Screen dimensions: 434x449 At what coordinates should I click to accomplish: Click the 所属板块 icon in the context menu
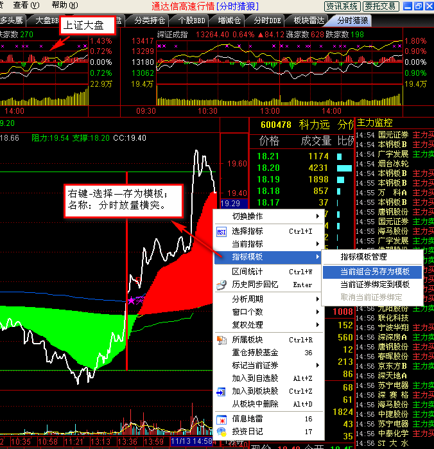point(221,340)
